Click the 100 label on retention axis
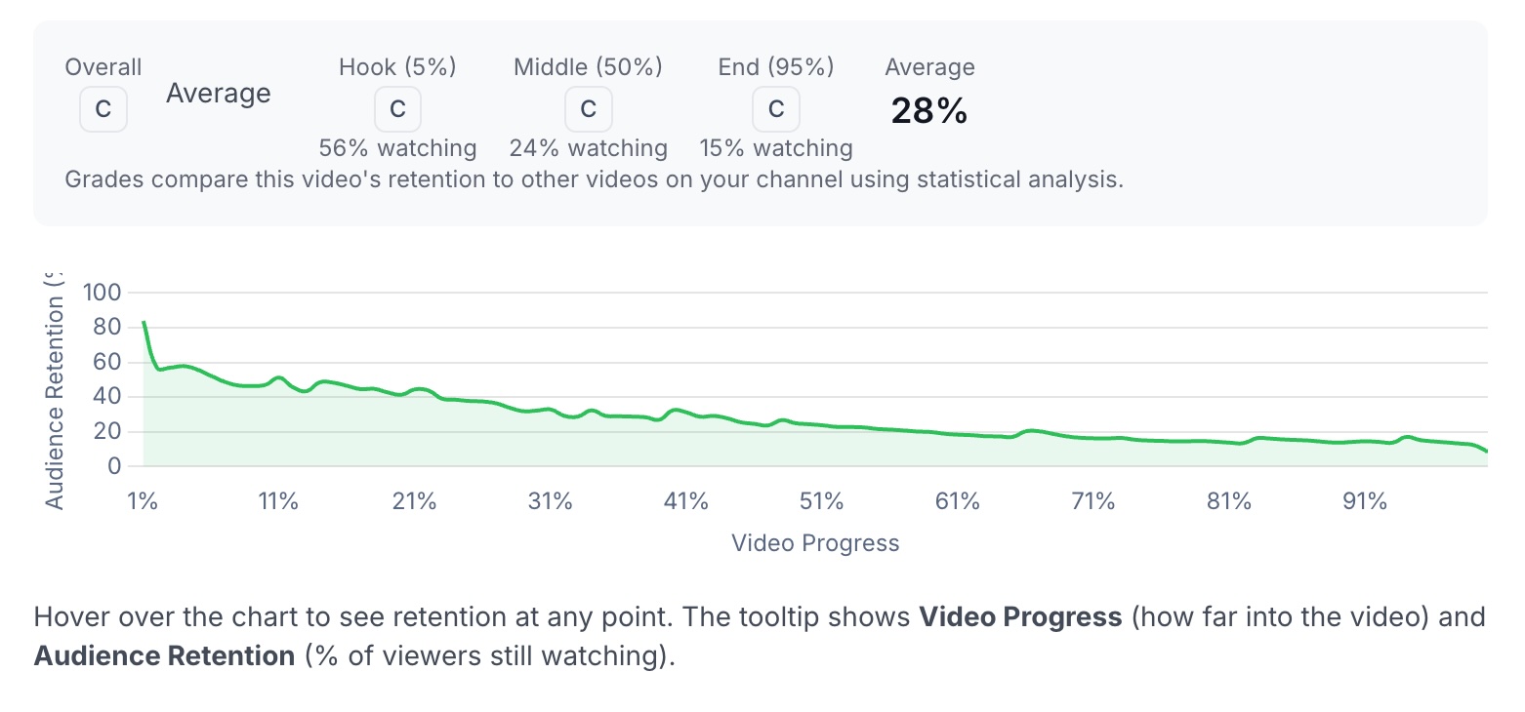1525x712 pixels. click(x=102, y=292)
